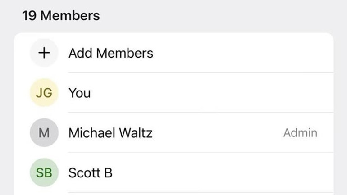Select the 19 Members header text
The height and width of the screenshot is (195, 347).
tap(61, 16)
